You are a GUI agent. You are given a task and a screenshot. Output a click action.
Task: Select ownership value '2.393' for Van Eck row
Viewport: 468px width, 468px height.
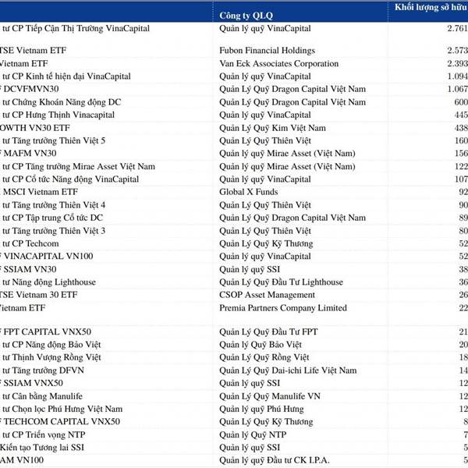pos(457,64)
